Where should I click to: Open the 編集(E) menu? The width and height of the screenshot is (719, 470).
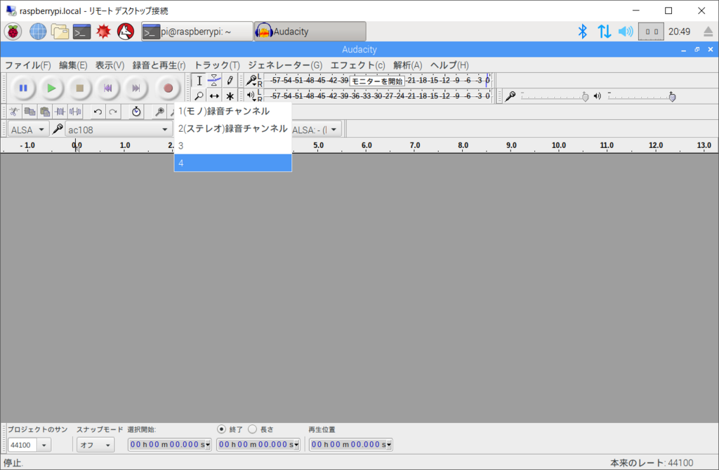73,65
